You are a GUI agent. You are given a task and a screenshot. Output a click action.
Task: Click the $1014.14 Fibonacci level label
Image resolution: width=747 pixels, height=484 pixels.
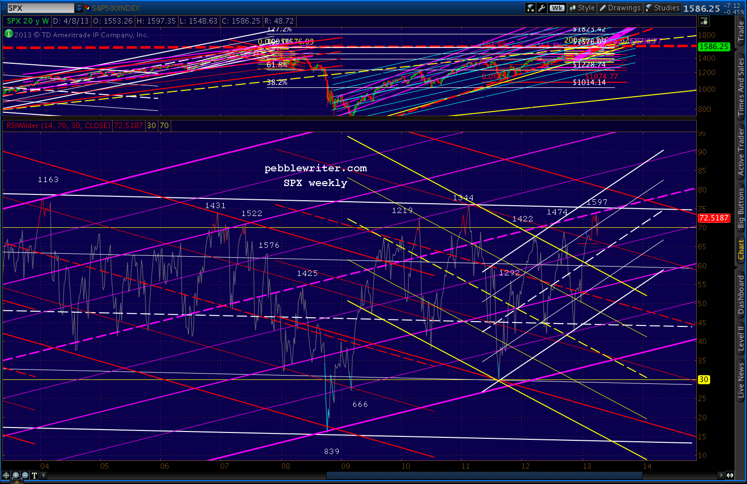pos(589,82)
